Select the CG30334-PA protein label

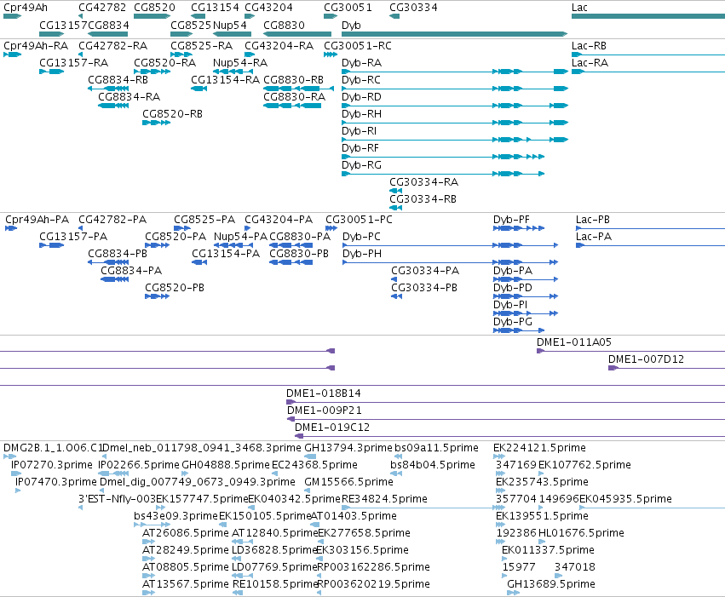tap(425, 271)
